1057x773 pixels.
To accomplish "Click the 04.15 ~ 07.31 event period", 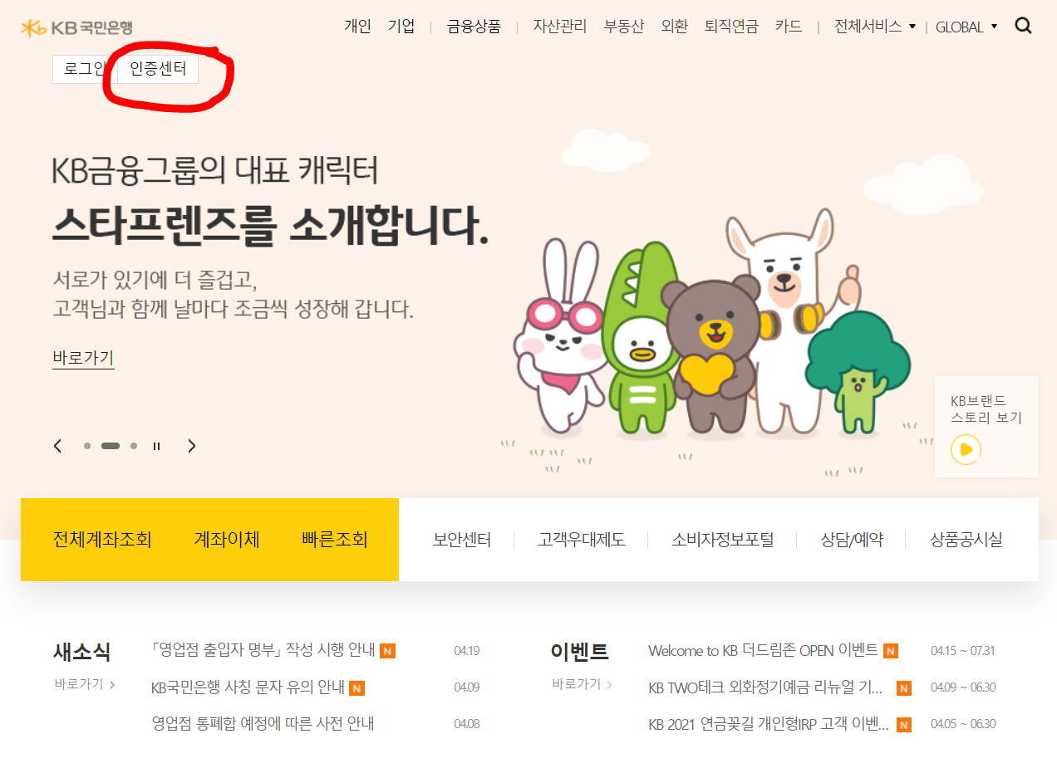I will pyautogui.click(x=962, y=651).
